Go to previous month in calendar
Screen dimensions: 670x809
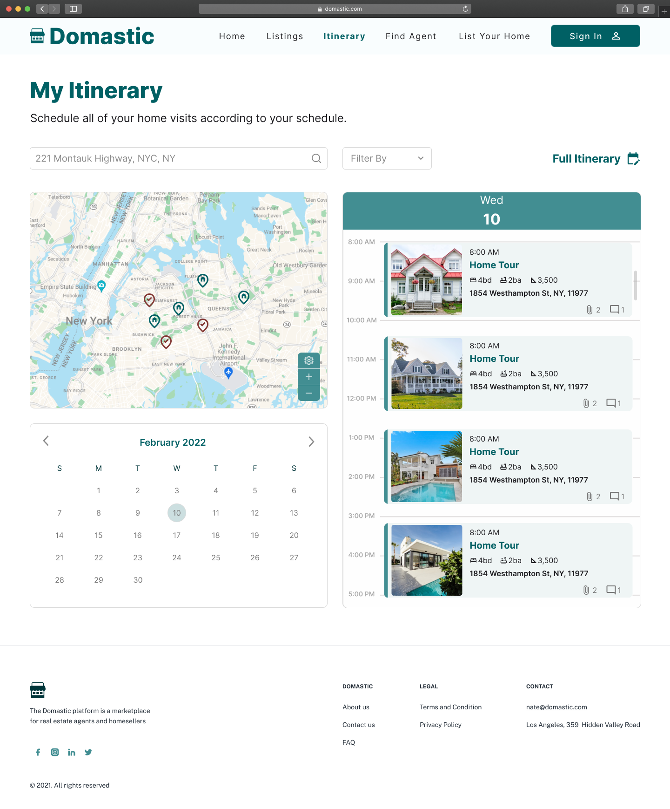point(46,441)
